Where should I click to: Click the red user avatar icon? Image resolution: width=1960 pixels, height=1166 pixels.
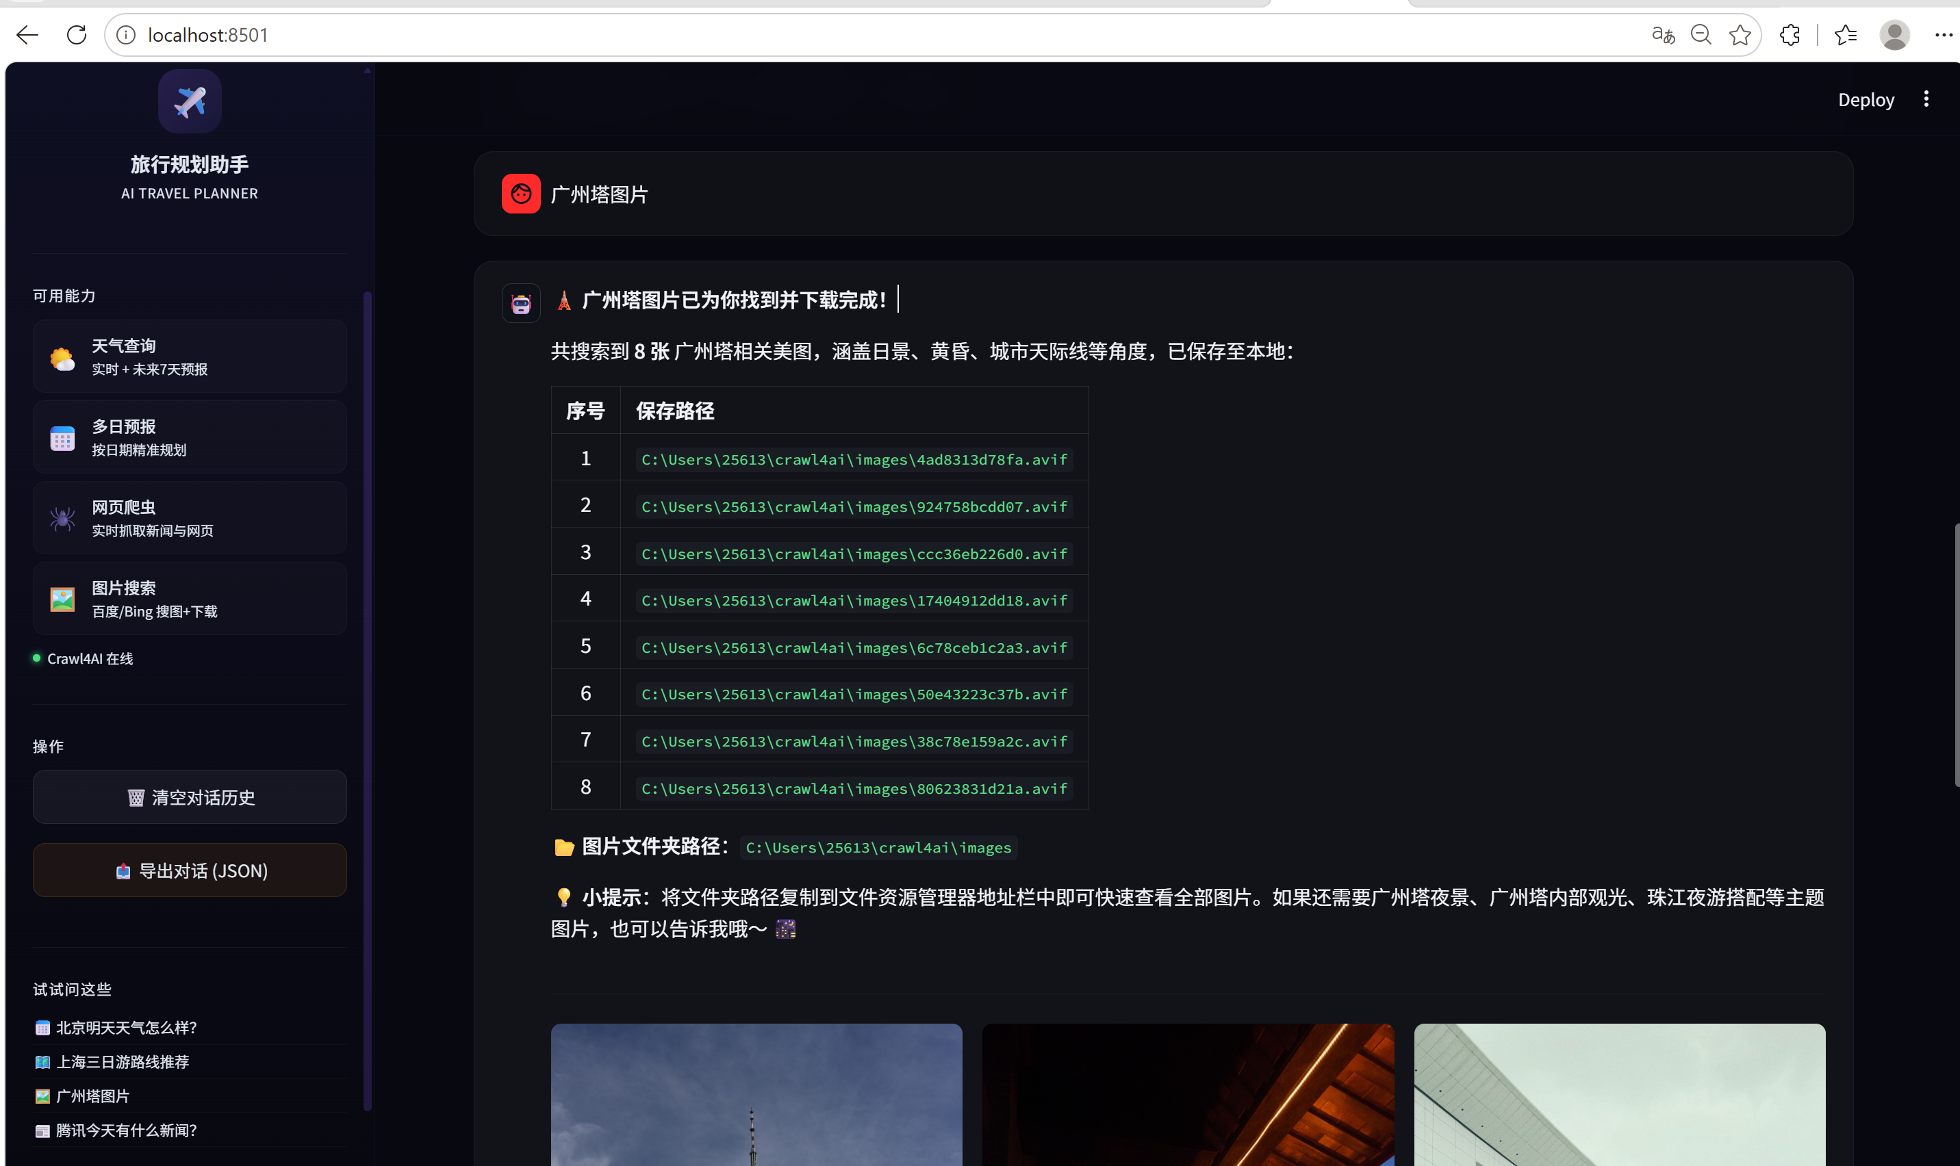(521, 193)
